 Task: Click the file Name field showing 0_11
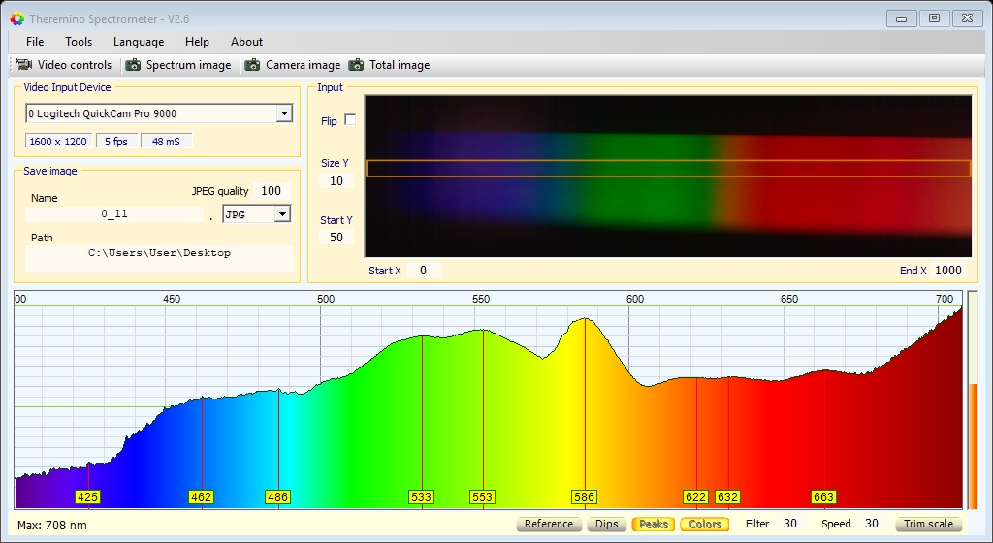[114, 214]
